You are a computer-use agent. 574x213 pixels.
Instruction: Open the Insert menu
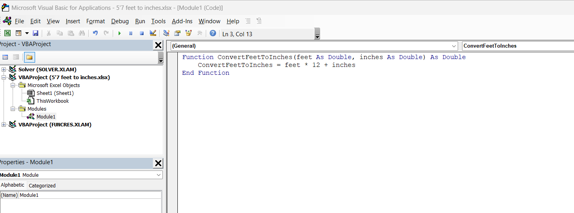73,21
